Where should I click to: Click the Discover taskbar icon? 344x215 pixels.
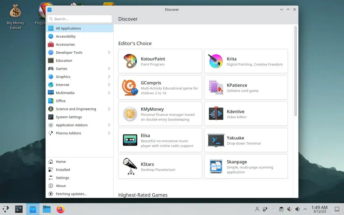pyautogui.click(x=33, y=209)
